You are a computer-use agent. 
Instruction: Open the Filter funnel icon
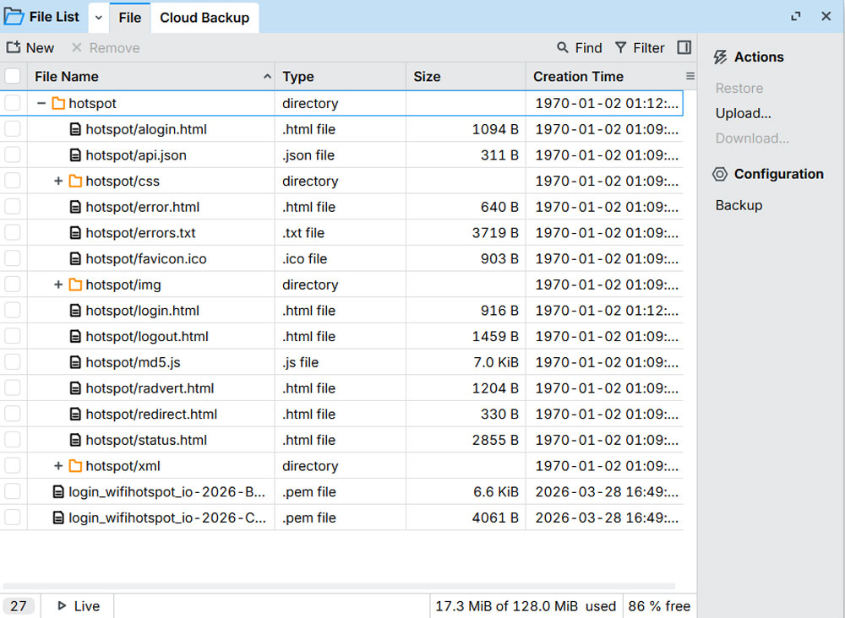(x=621, y=48)
